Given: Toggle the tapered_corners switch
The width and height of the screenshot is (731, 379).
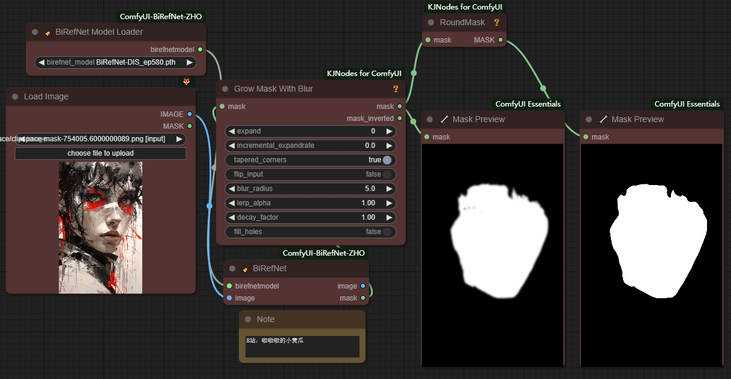Looking at the screenshot, I should pos(387,160).
